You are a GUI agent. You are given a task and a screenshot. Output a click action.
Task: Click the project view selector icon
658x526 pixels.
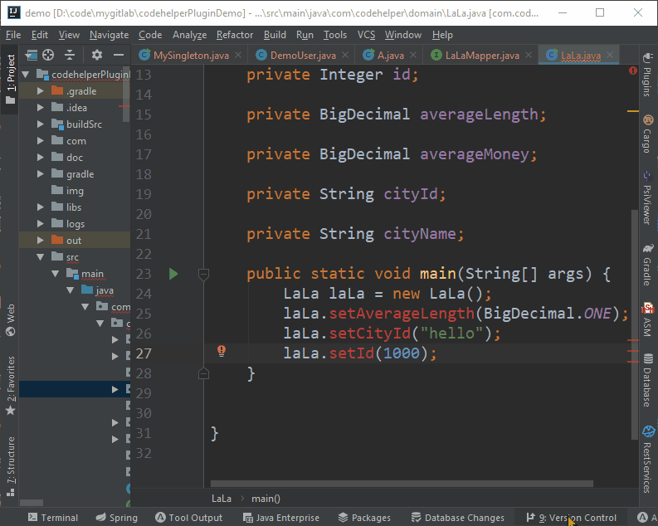(x=31, y=55)
